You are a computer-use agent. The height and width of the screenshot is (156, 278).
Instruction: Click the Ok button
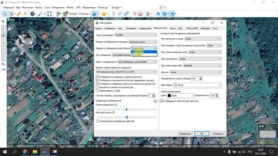tap(202, 134)
